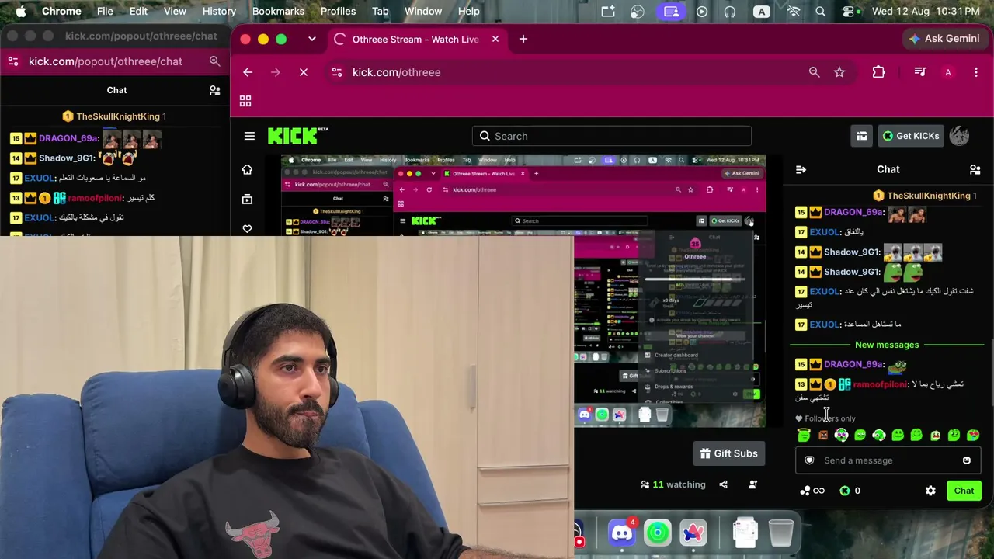Open Chrome apps grid shortcut
The width and height of the screenshot is (994, 559).
pyautogui.click(x=245, y=101)
